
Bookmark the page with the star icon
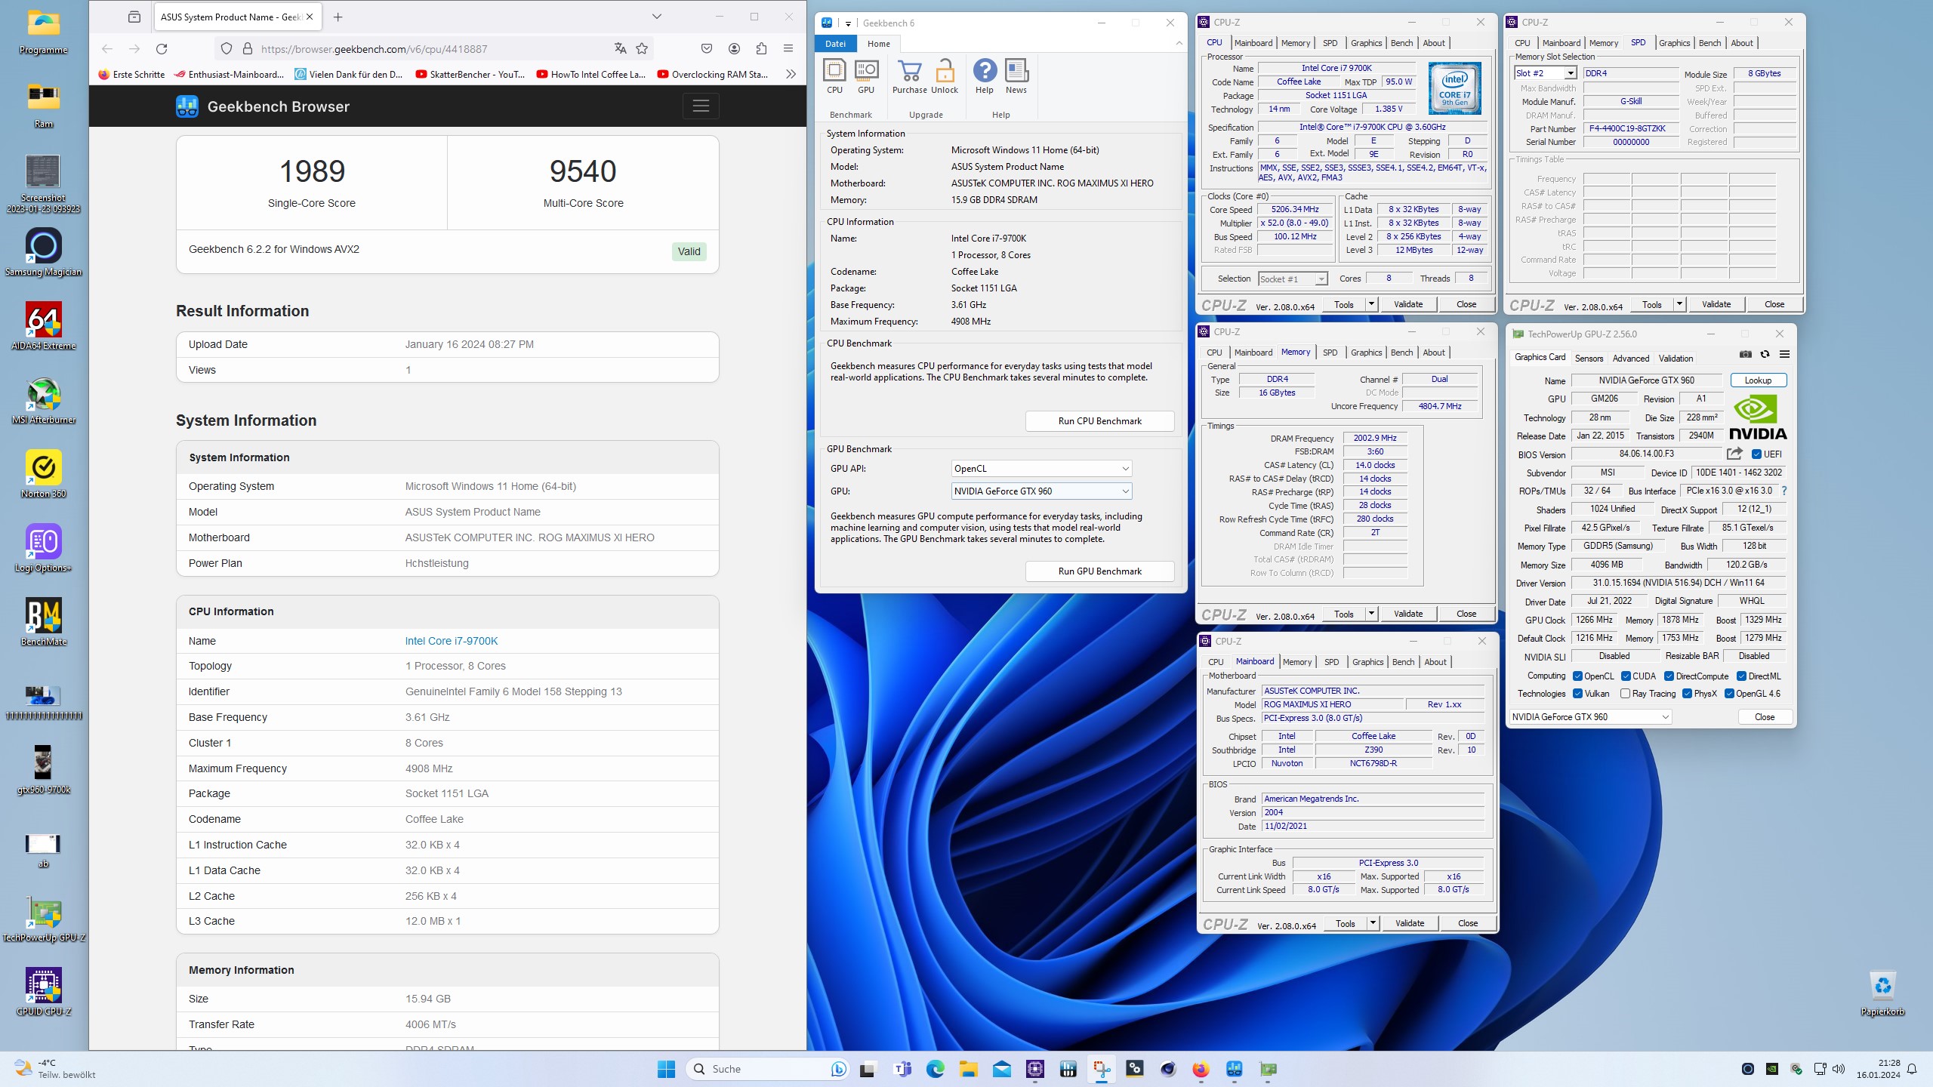[x=642, y=48]
